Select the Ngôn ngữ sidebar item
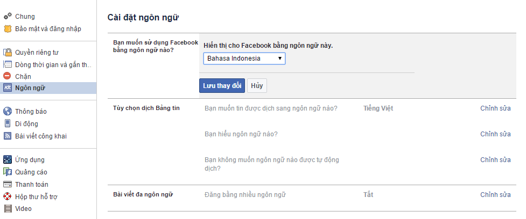This screenshot has width=526, height=219. tap(48, 88)
